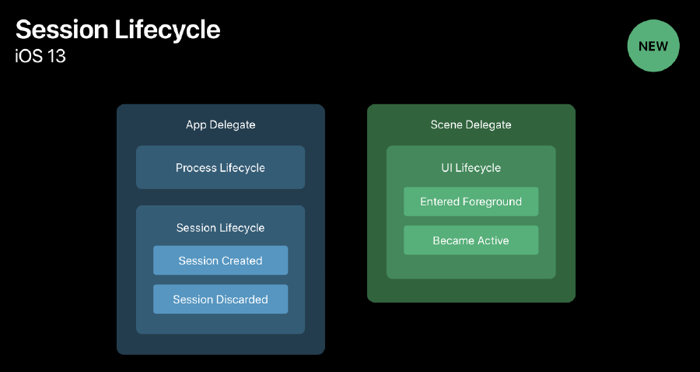Click the 'Session Created' box
The width and height of the screenshot is (700, 372).
pyautogui.click(x=221, y=261)
